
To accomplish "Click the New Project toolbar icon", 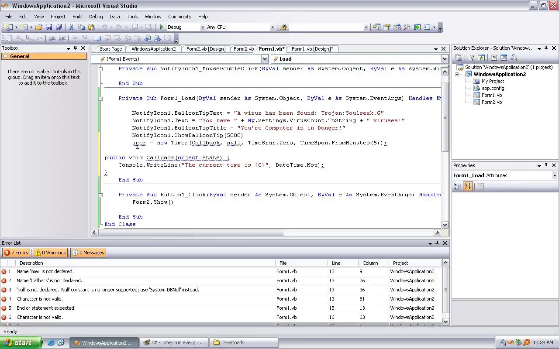I will point(9,27).
